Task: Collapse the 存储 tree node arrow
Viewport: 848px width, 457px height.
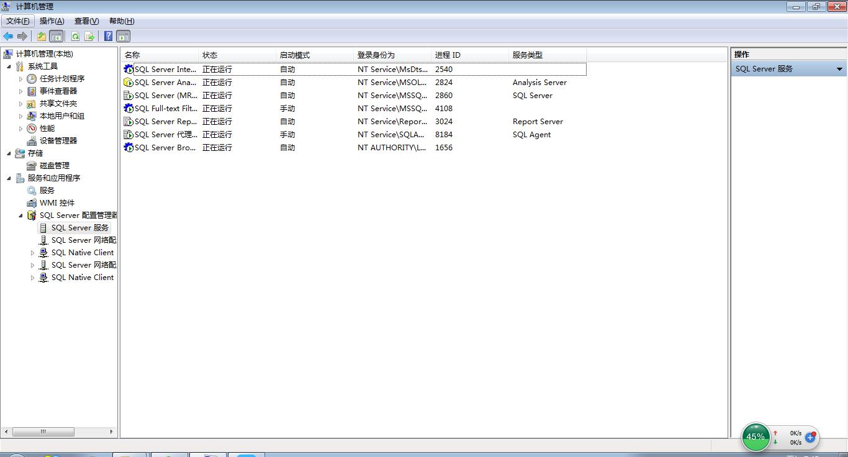Action: point(9,153)
